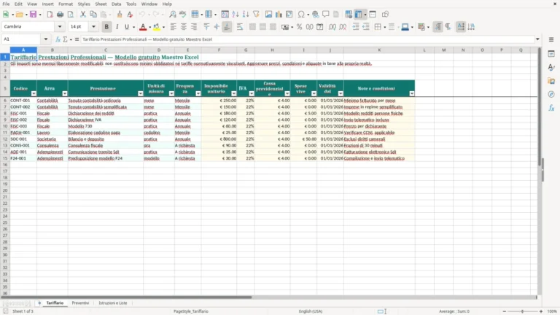Expand formula bar arrow

click(537, 39)
